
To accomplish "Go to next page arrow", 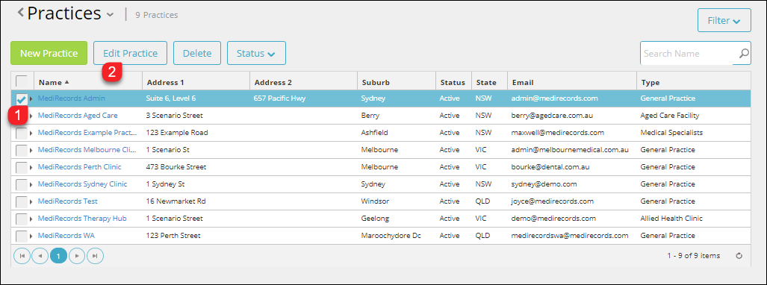I will tap(77, 256).
